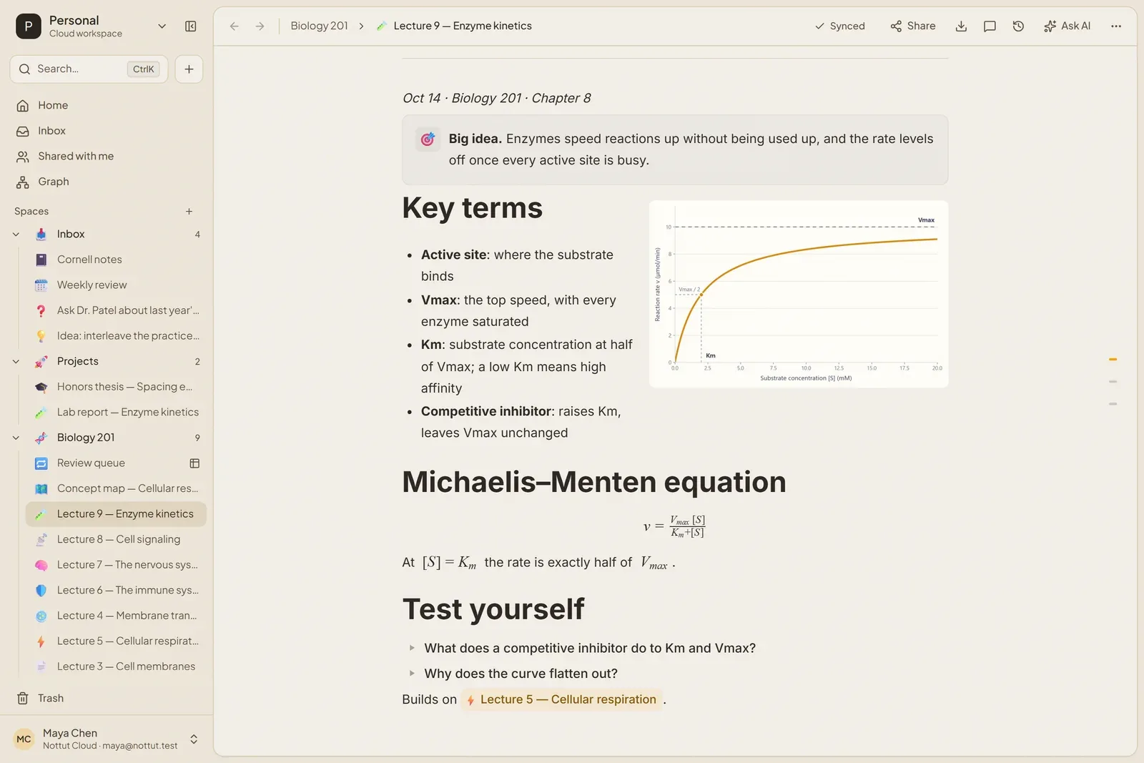Open Lecture 3 — Cell membranes
The width and height of the screenshot is (1144, 763).
click(x=116, y=666)
